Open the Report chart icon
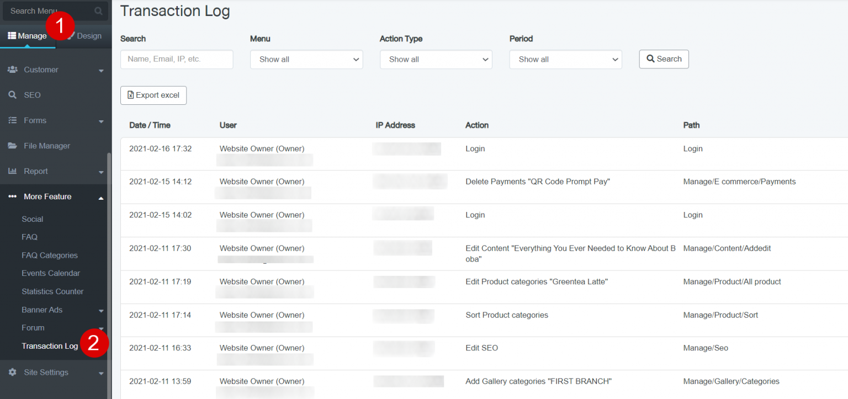848x399 pixels. (x=13, y=171)
